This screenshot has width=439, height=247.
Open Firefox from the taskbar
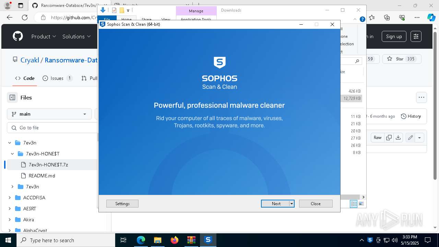click(x=174, y=240)
